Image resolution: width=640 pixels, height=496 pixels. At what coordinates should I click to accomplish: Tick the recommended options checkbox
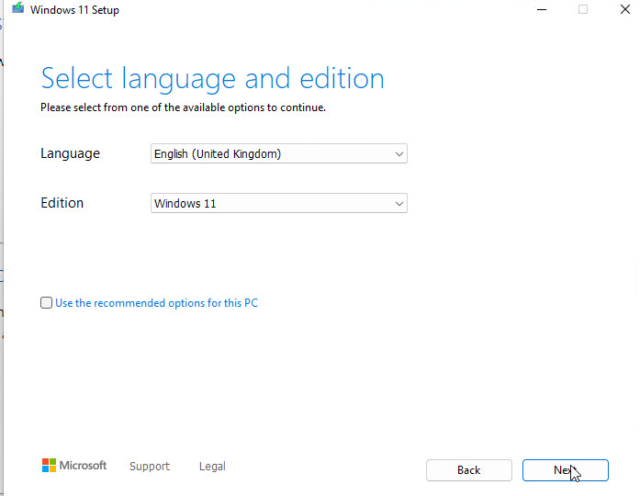pyautogui.click(x=46, y=303)
